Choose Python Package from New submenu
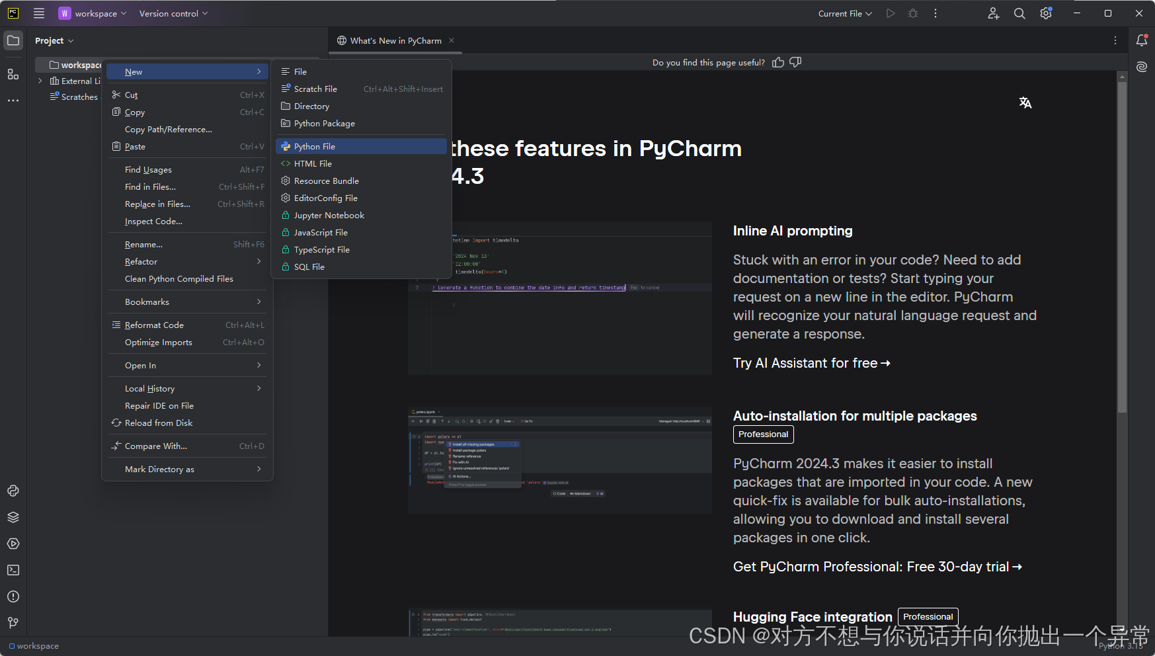Viewport: 1155px width, 656px height. [x=362, y=124]
